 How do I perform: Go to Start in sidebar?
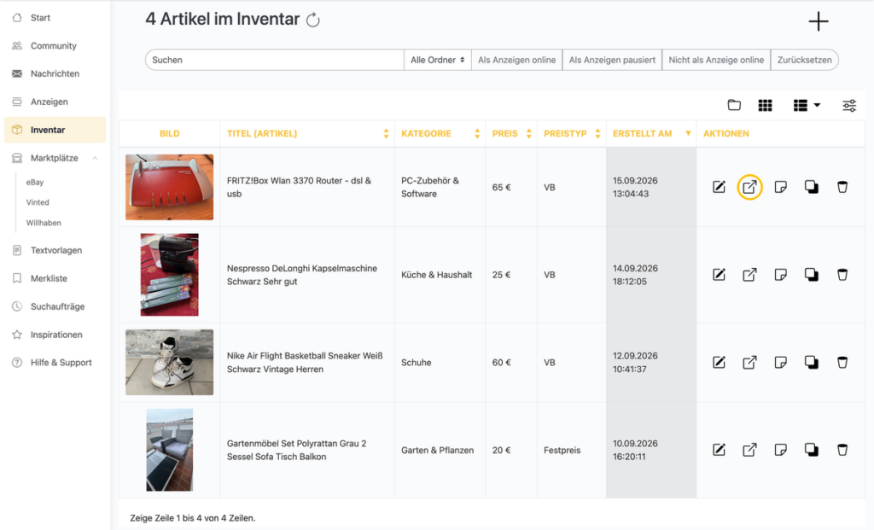click(55, 18)
